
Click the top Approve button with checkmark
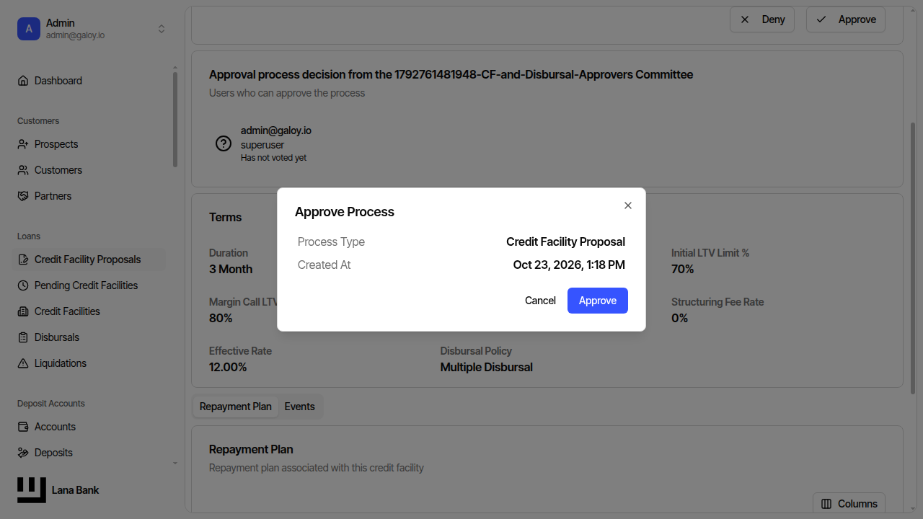pos(846,19)
